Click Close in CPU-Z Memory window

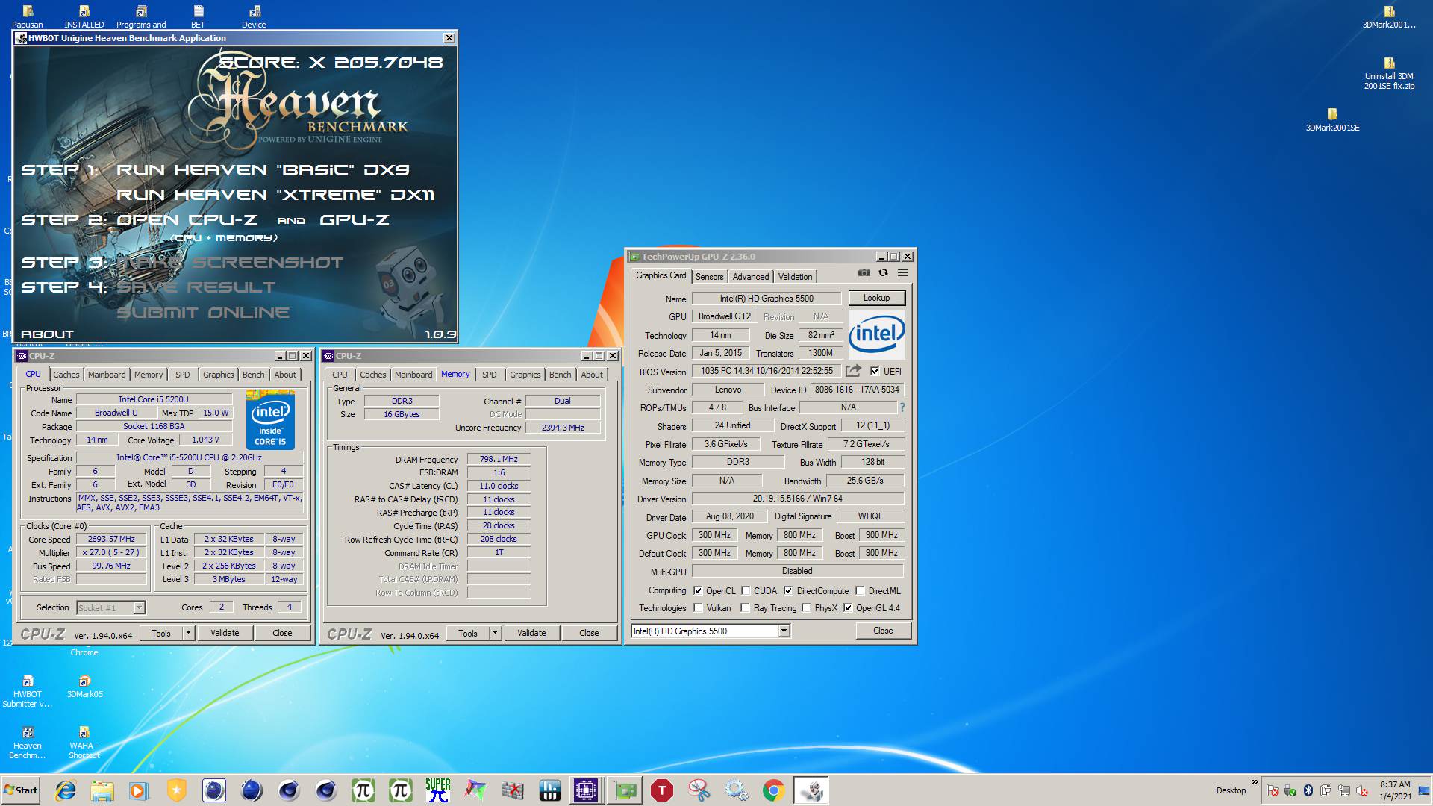click(x=589, y=633)
